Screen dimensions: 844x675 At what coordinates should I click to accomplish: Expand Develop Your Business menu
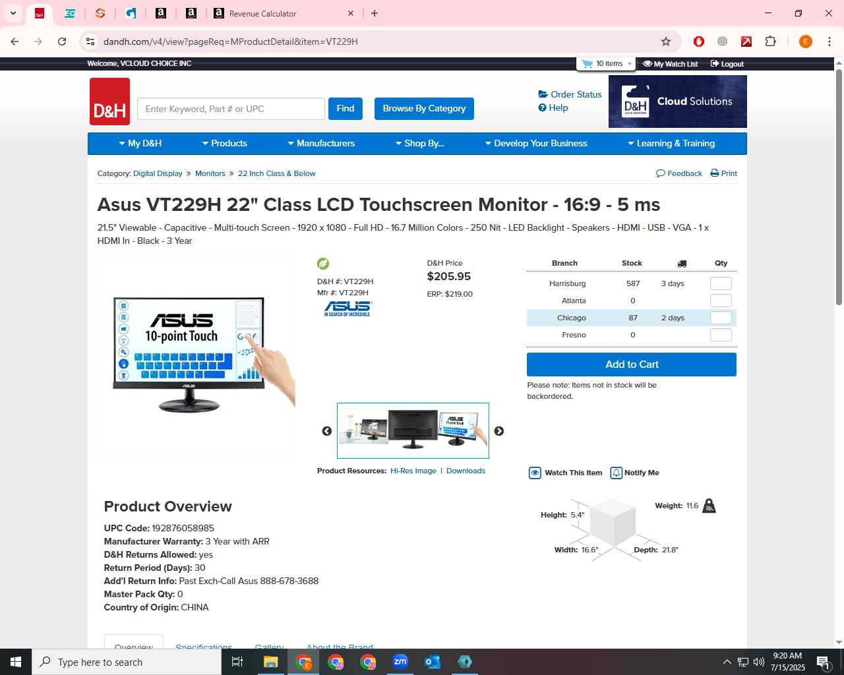536,143
